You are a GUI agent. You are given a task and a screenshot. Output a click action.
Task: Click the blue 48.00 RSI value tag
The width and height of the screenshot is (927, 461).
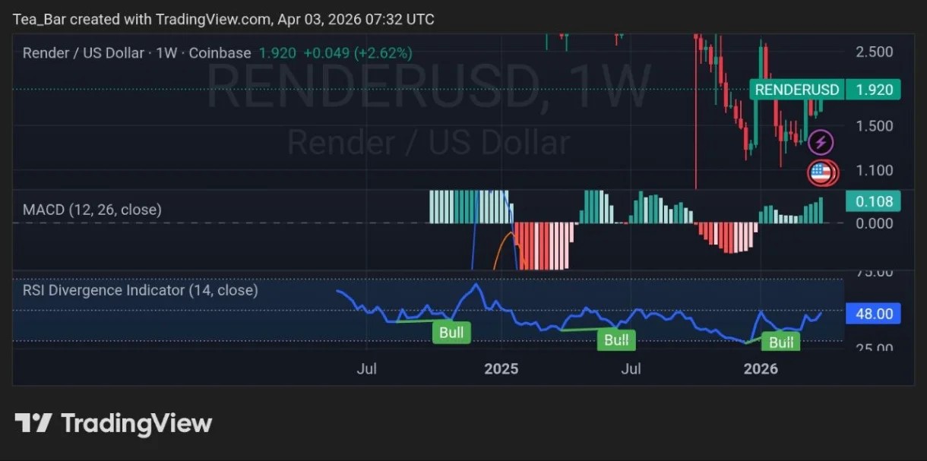pos(873,313)
